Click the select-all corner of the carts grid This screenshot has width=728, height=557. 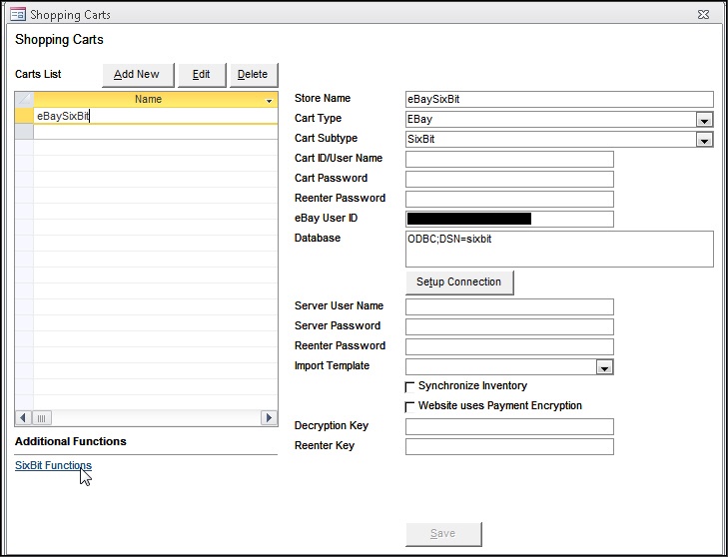[x=24, y=100]
